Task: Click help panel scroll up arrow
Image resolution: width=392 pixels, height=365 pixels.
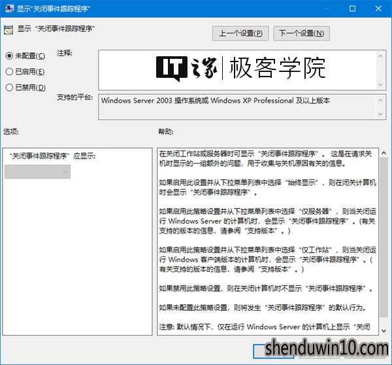Action: (x=384, y=153)
